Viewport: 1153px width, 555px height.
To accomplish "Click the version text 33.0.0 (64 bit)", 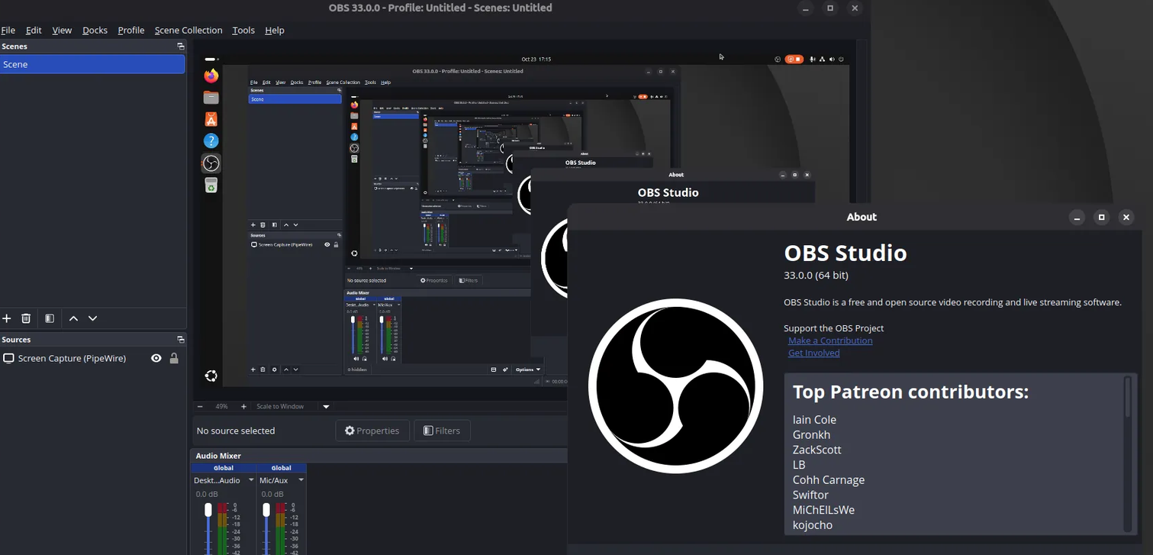I will point(816,275).
